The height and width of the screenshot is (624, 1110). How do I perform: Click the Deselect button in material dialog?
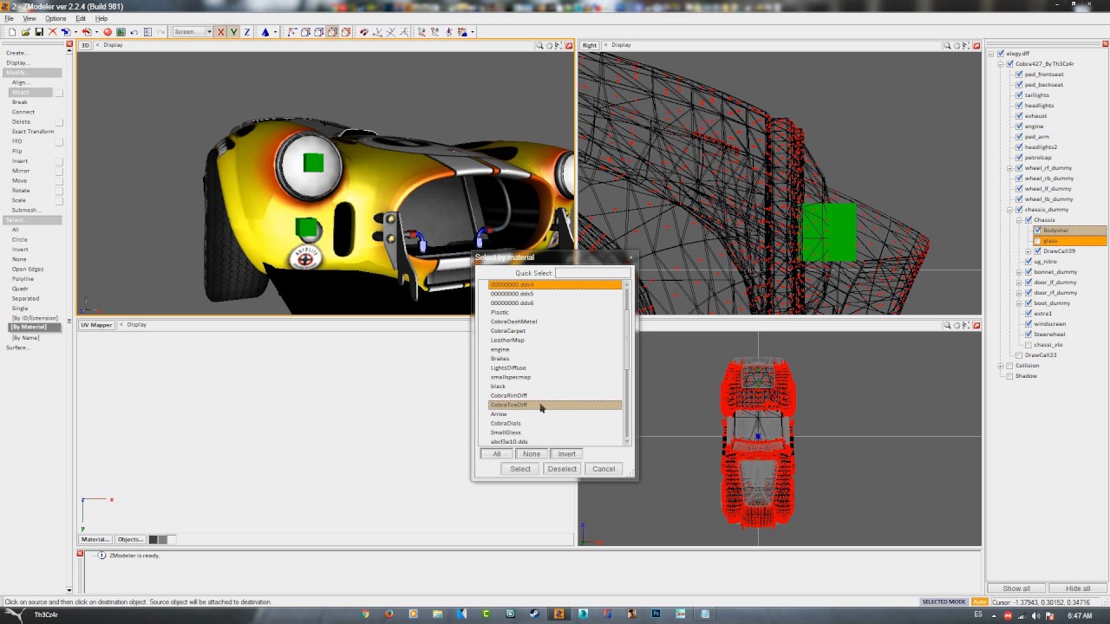click(x=562, y=469)
